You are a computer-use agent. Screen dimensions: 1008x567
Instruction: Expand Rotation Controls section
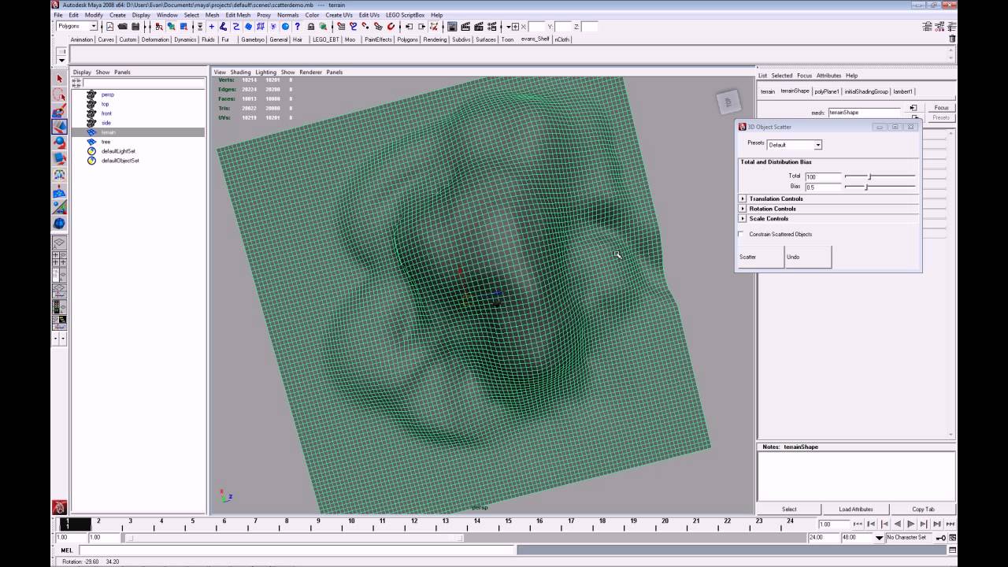pyautogui.click(x=743, y=209)
